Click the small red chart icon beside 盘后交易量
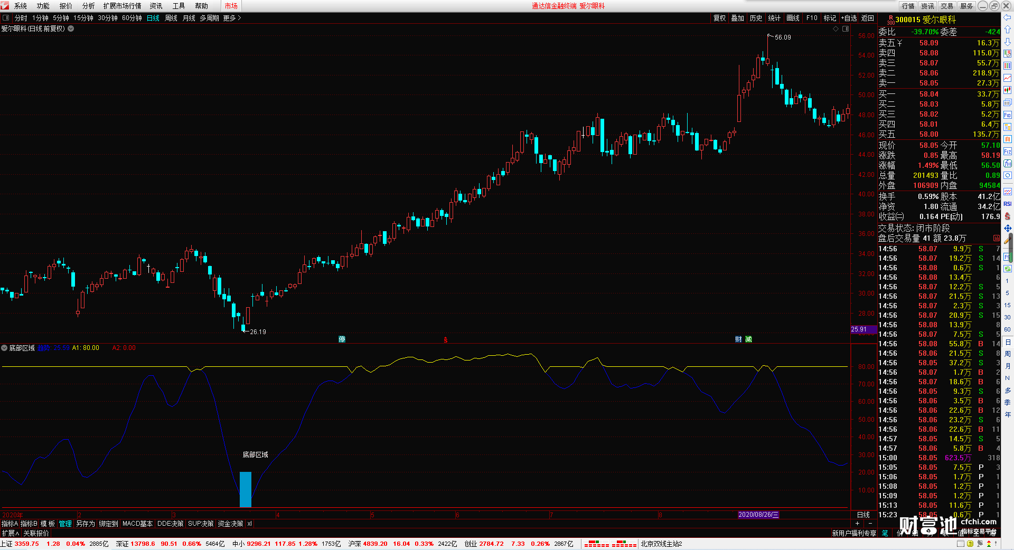This screenshot has height=550, width=1014. [x=997, y=239]
